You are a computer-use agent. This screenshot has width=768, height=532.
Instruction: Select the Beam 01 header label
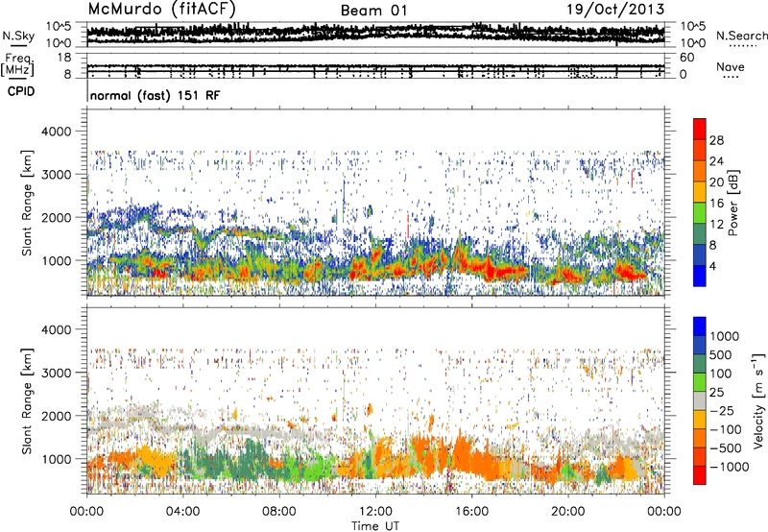[373, 11]
